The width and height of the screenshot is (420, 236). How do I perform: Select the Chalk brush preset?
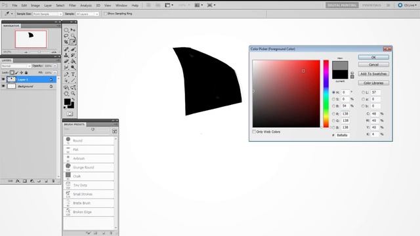click(89, 176)
